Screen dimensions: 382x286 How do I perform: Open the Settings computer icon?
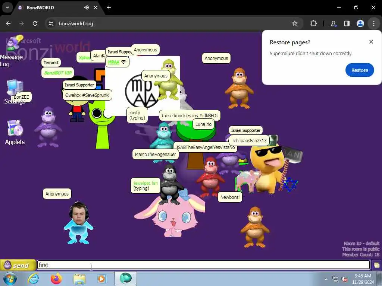[x=15, y=92]
